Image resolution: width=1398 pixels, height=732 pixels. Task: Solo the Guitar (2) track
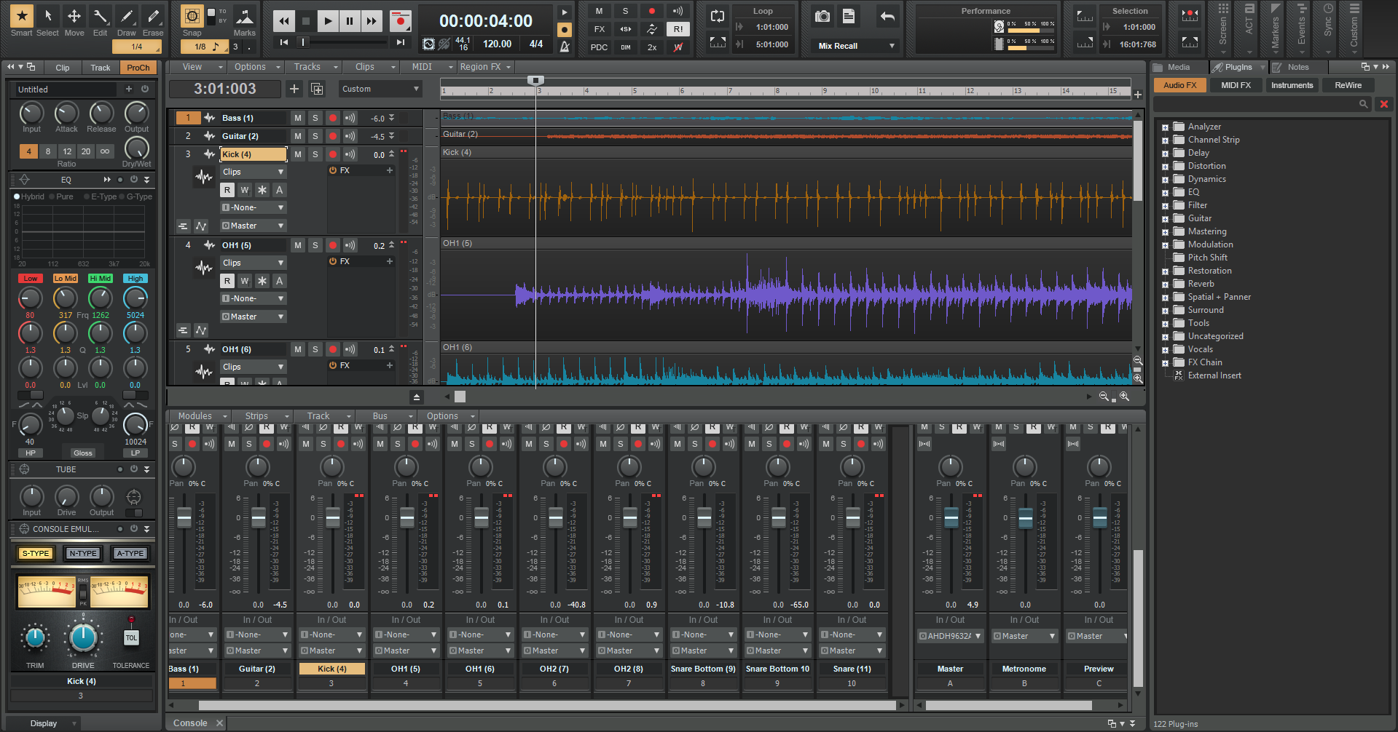(x=315, y=136)
